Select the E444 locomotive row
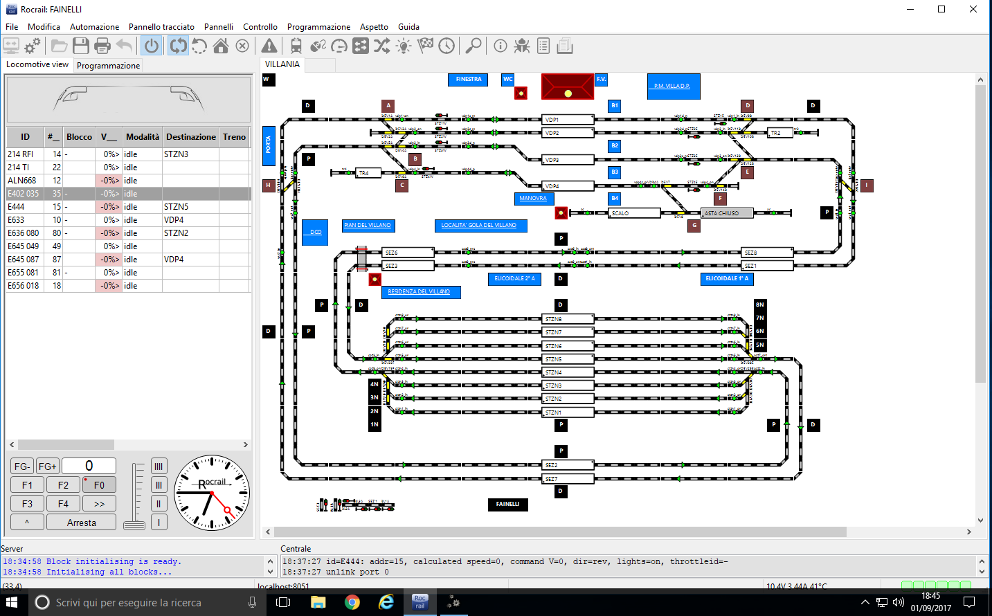992x616 pixels. coord(128,207)
